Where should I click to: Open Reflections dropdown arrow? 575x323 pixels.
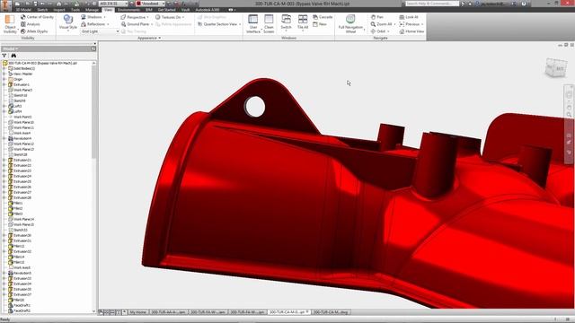(108, 24)
